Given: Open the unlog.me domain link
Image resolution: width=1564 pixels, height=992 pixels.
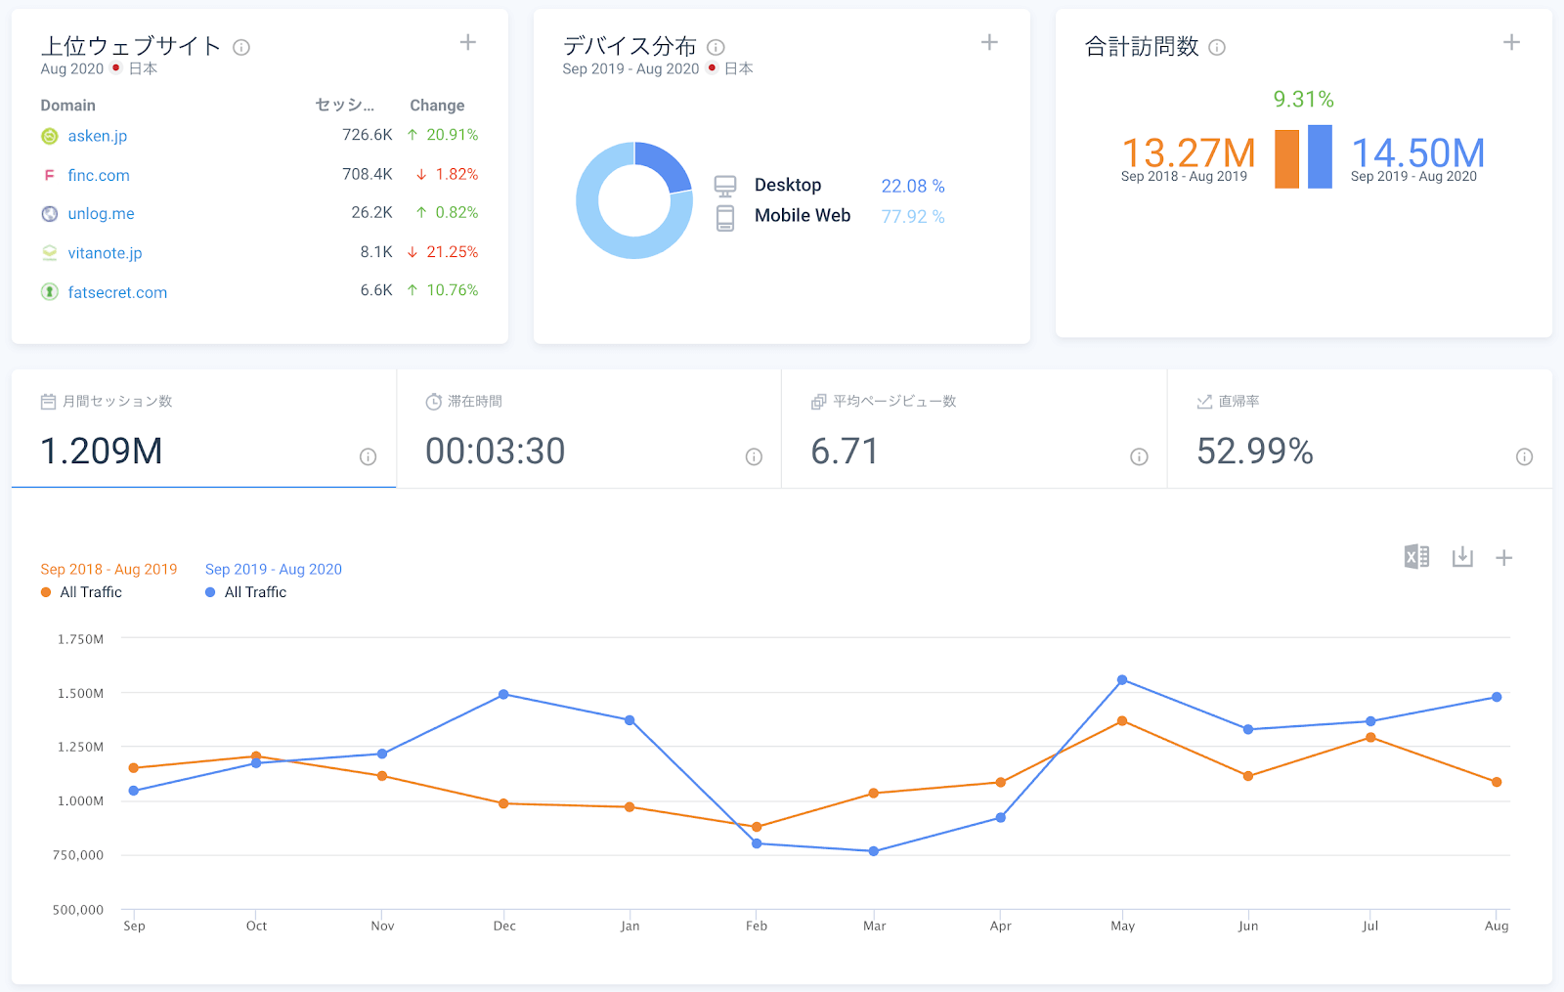Looking at the screenshot, I should pyautogui.click(x=102, y=214).
